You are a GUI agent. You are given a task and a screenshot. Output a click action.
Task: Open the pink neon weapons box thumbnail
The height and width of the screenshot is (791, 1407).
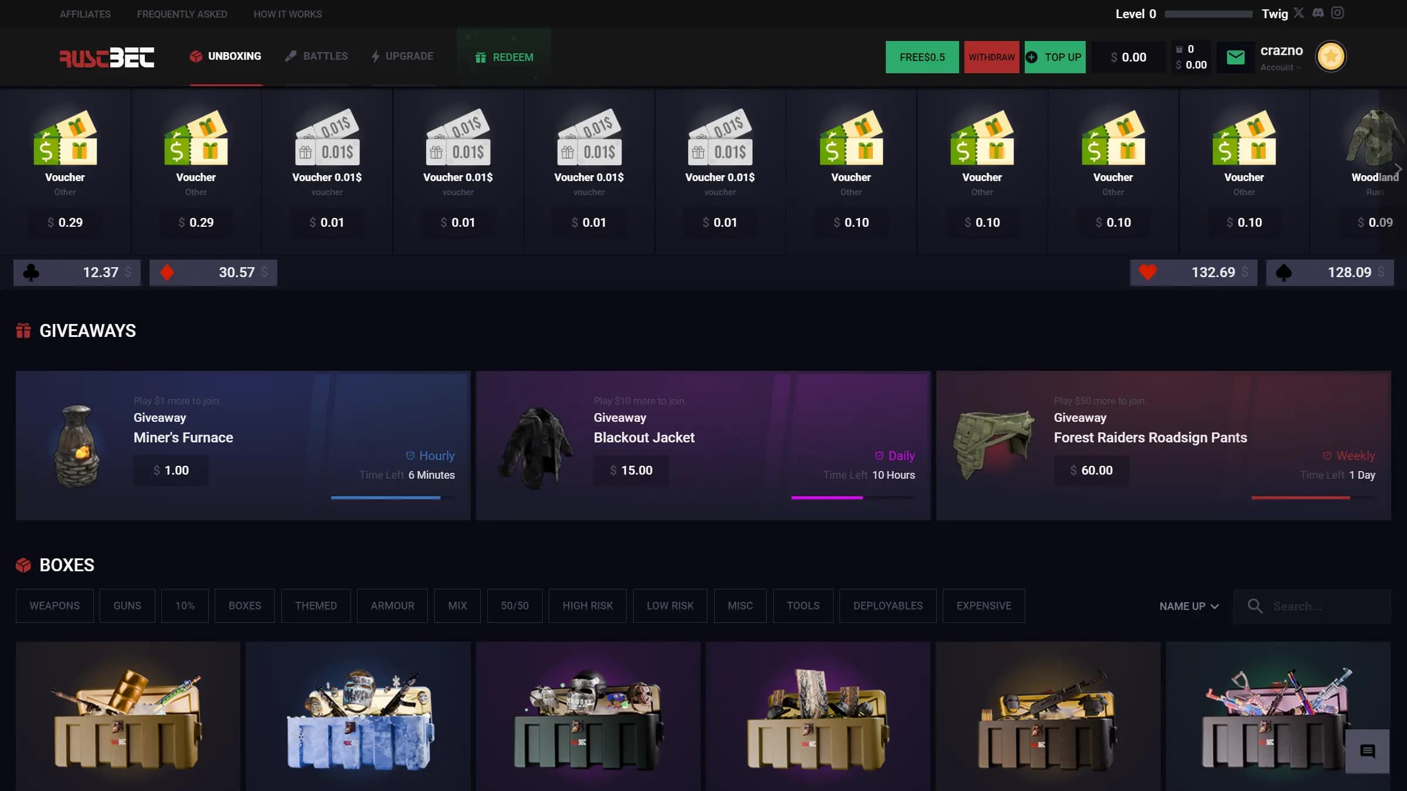coord(1278,716)
